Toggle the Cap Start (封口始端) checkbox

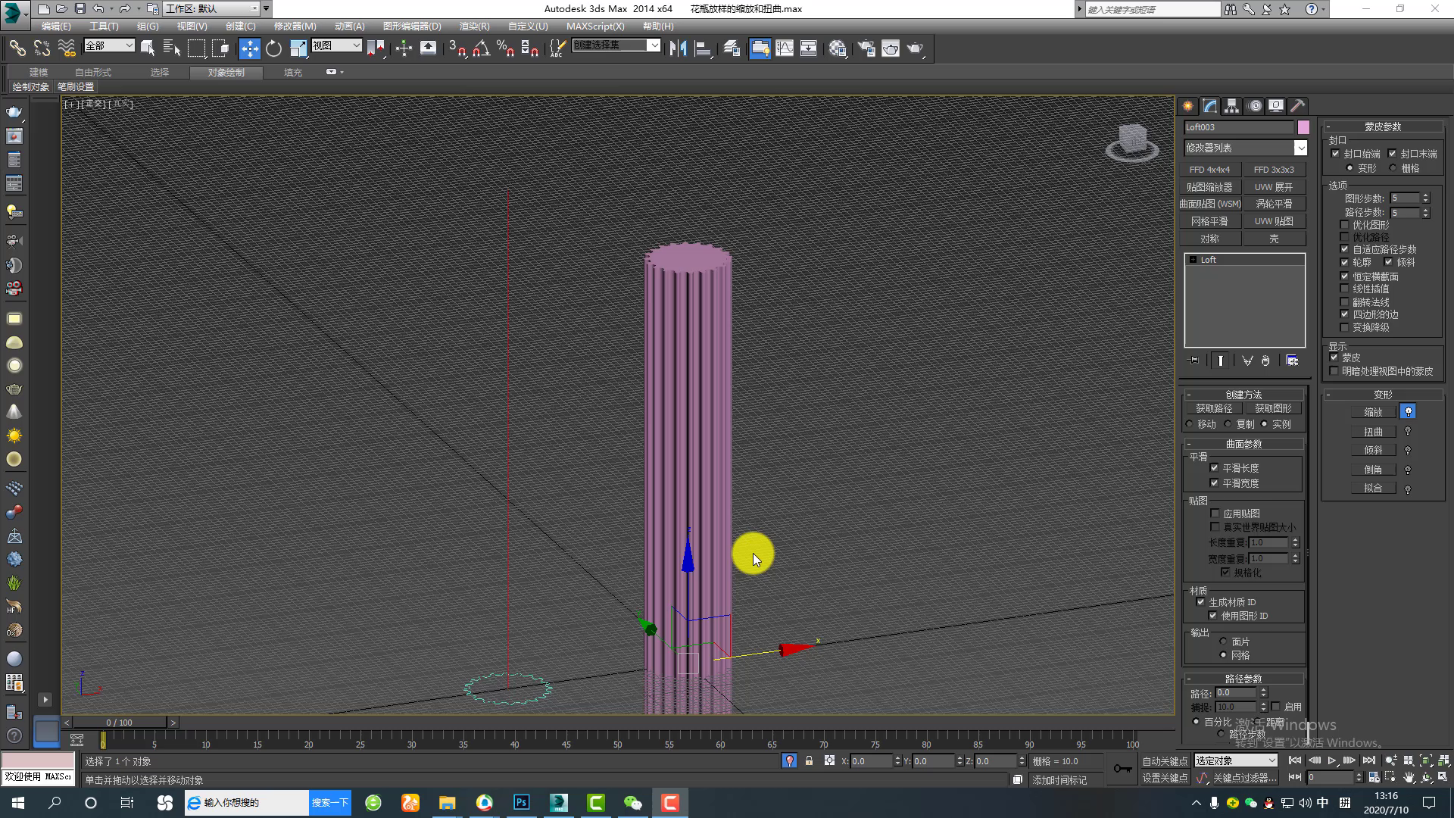click(x=1335, y=154)
